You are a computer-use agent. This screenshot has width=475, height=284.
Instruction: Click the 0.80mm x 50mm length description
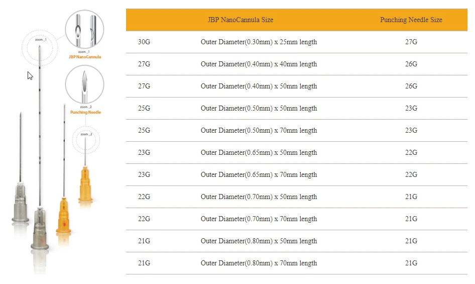pyautogui.click(x=259, y=241)
